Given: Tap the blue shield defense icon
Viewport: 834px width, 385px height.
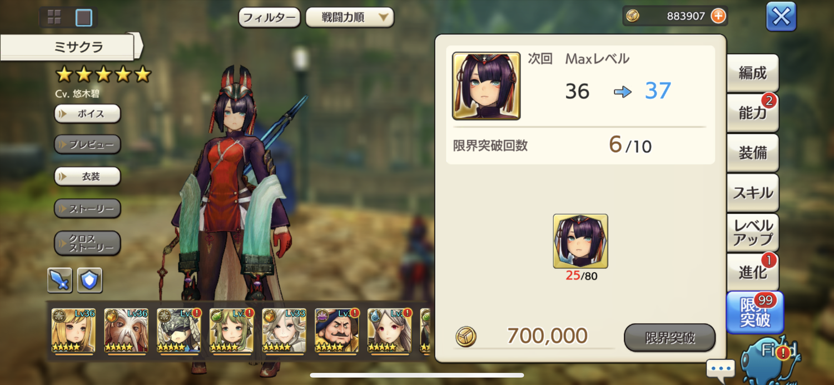Looking at the screenshot, I should pyautogui.click(x=89, y=280).
